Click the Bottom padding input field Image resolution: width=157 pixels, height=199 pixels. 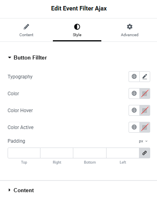coord(90,153)
